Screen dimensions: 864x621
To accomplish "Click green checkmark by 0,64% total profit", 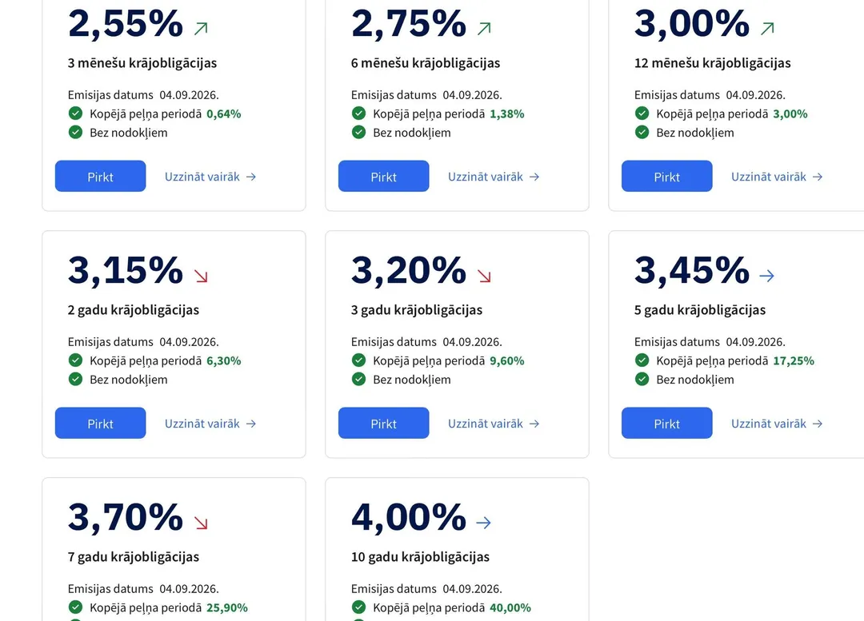I will 75,113.
